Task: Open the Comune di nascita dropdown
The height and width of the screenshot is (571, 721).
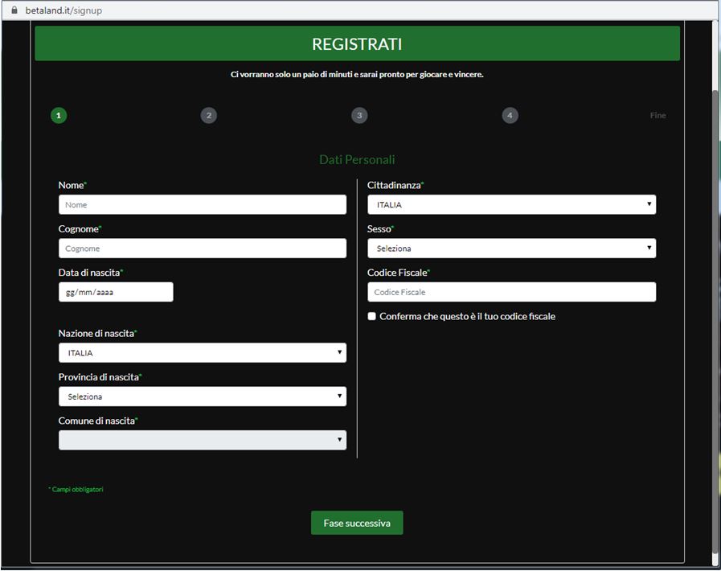Action: (x=203, y=440)
